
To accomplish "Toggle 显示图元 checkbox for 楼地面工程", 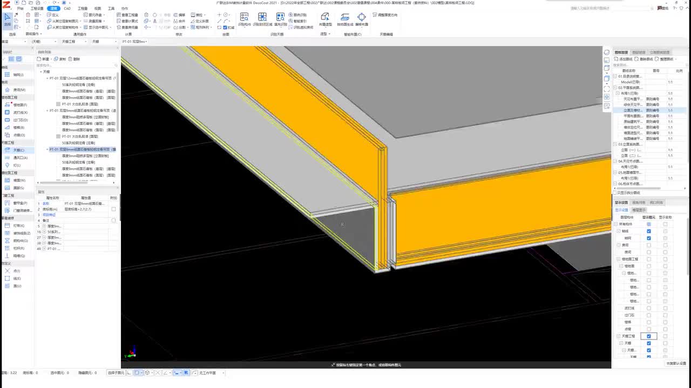I will (649, 259).
